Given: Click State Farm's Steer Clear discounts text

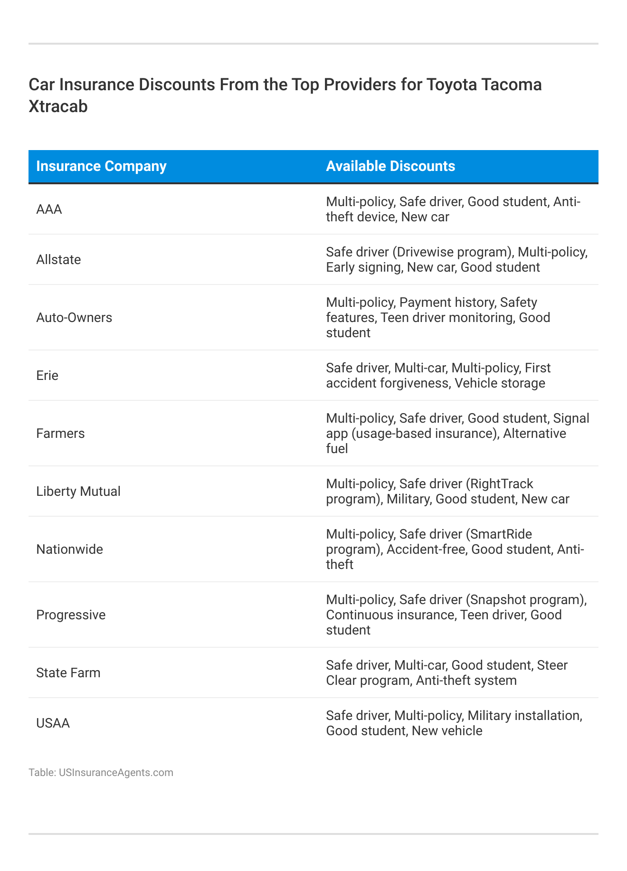Looking at the screenshot, I should pyautogui.click(x=446, y=673).
